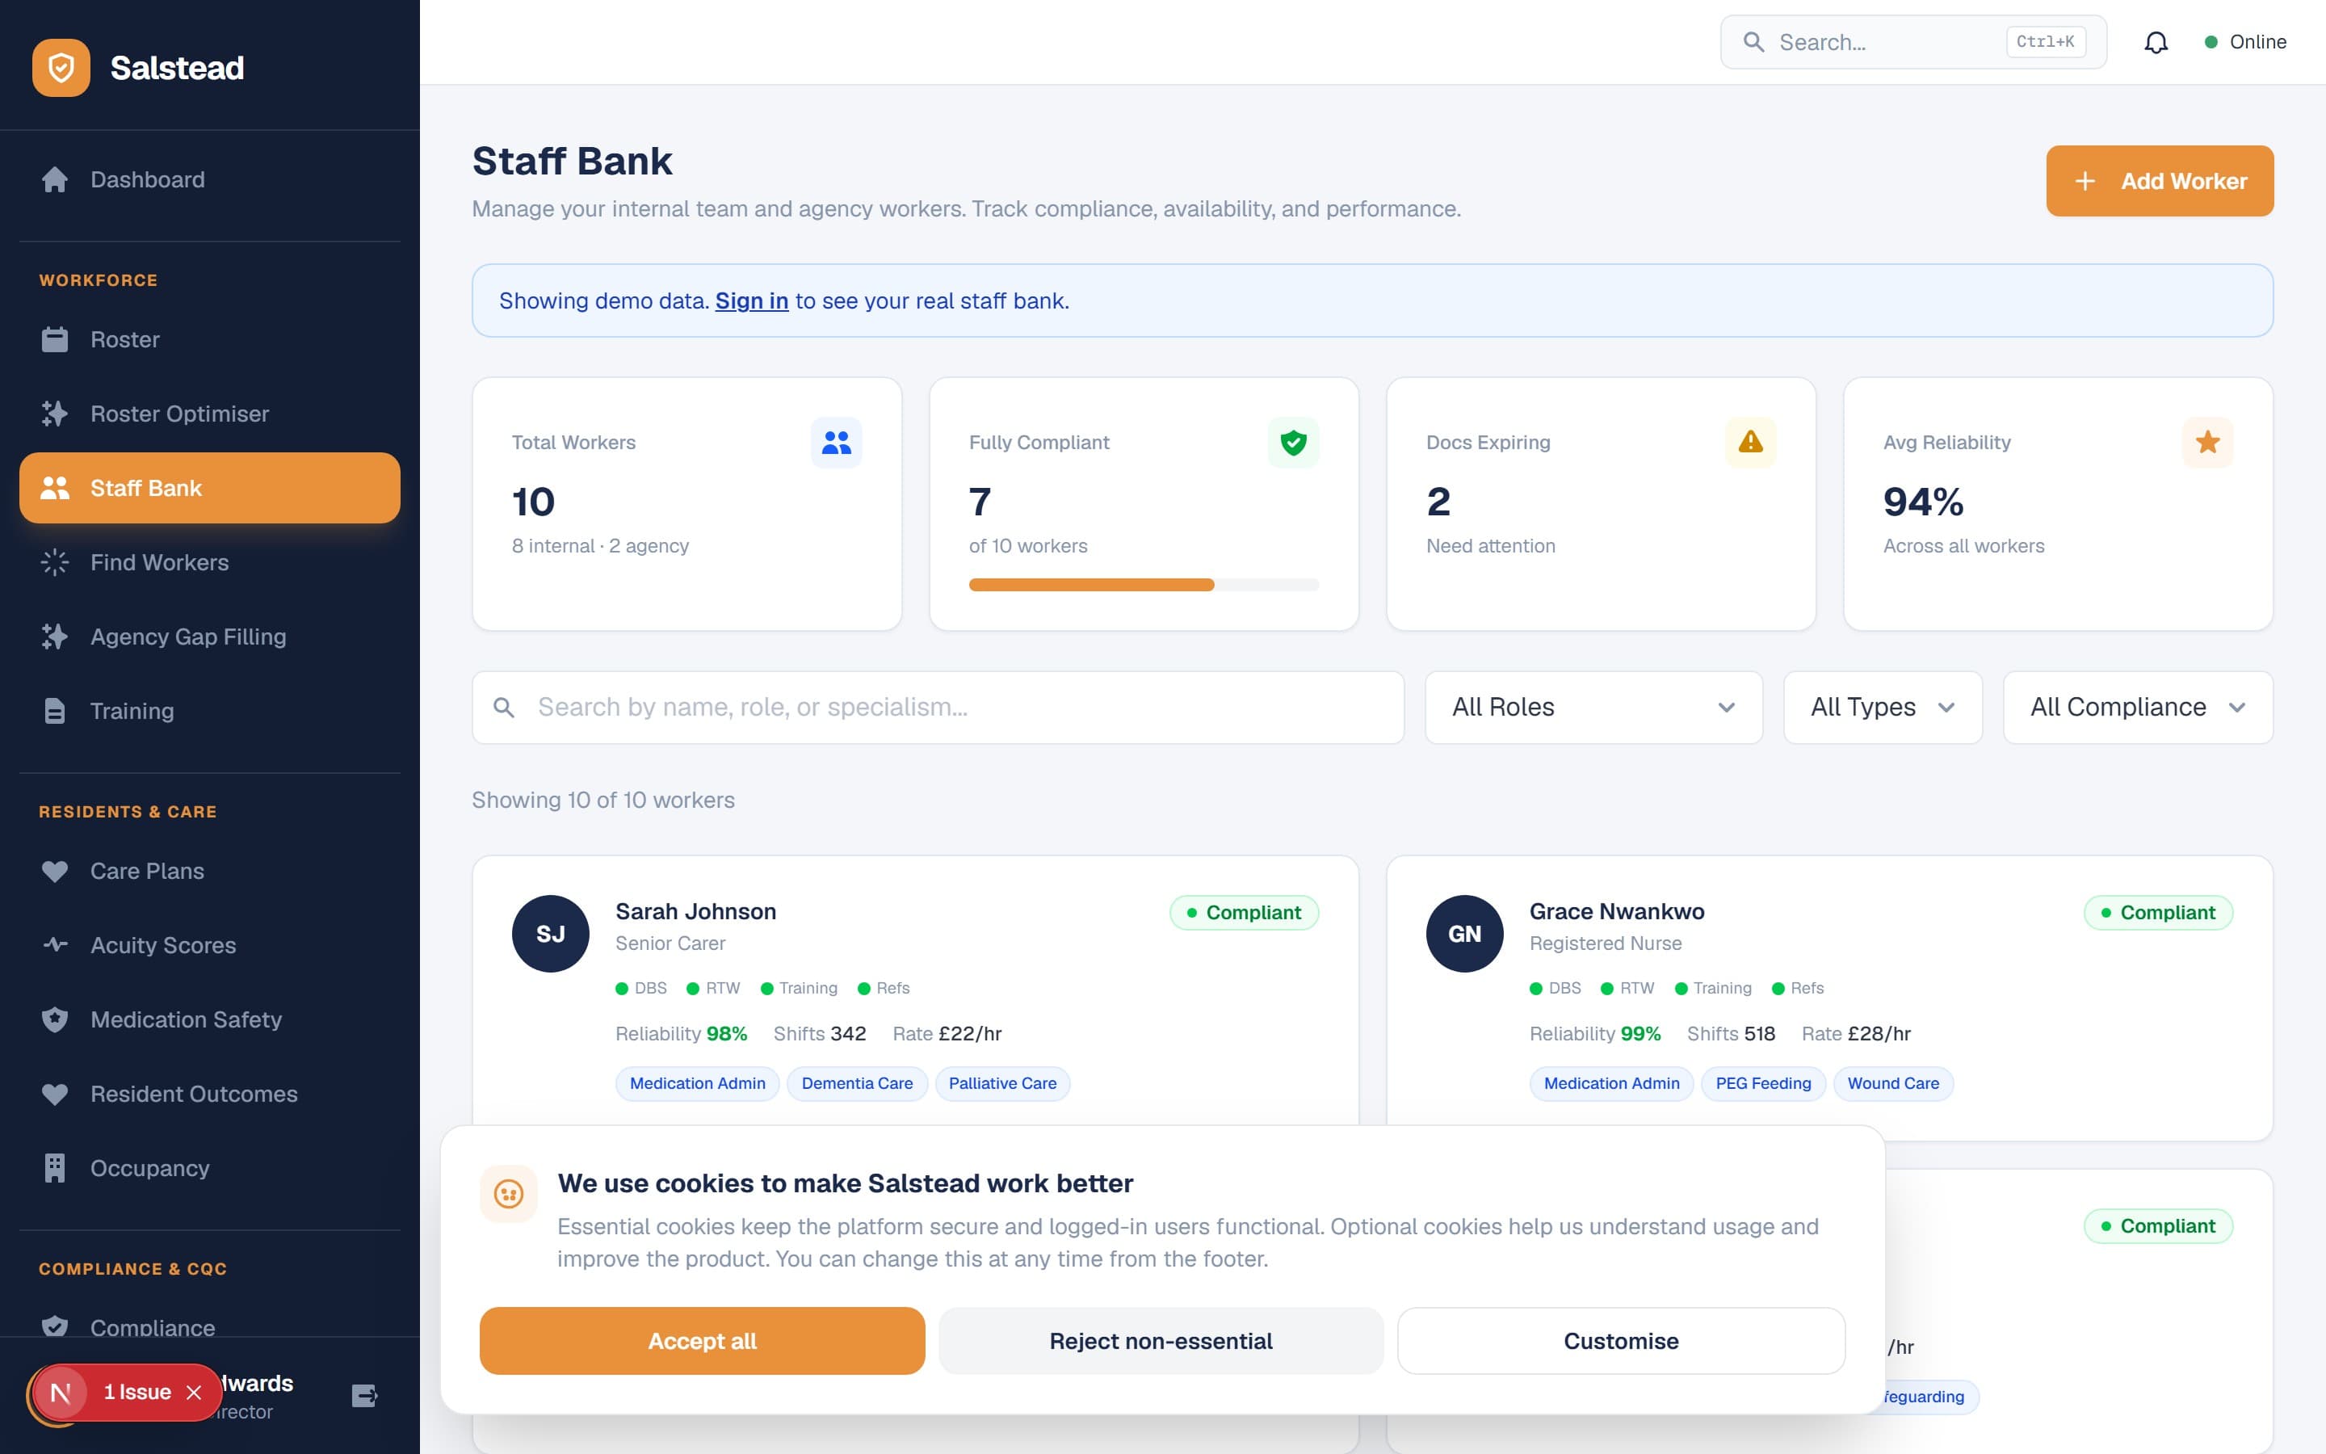
Task: Click the '8 internal · 2 agency' text
Action: (600, 546)
